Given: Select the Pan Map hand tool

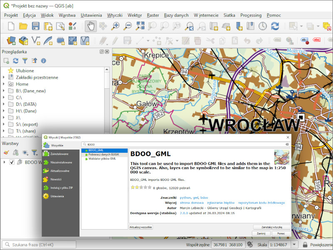Looking at the screenshot, I should click(x=91, y=26).
